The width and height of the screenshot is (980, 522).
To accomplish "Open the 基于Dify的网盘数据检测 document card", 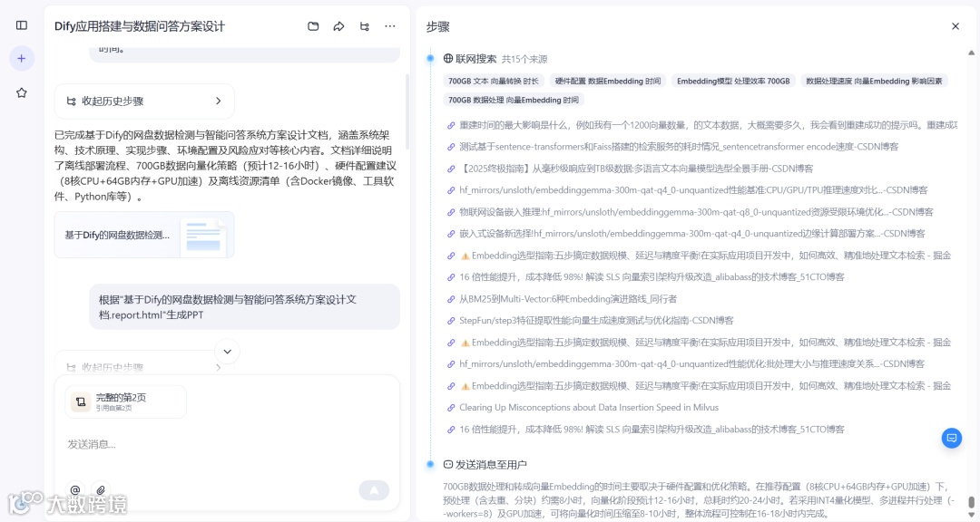I will tap(144, 235).
